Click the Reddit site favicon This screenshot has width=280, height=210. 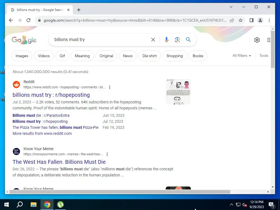click(16, 84)
